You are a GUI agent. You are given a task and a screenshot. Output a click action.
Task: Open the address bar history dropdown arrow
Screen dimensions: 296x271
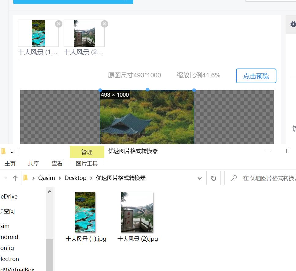[199, 178]
